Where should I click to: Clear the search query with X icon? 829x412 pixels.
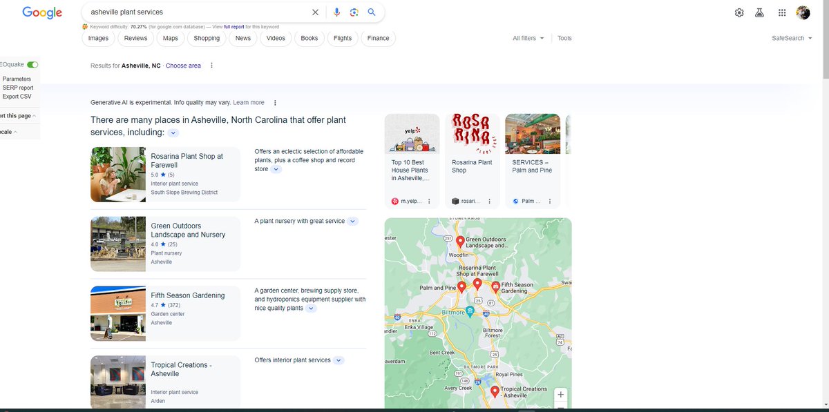click(x=316, y=12)
